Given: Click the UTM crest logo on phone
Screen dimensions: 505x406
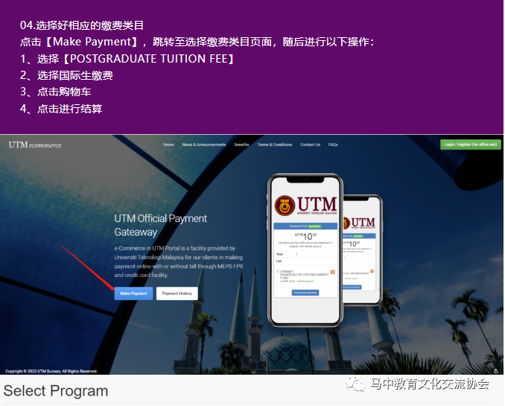Looking at the screenshot, I should [285, 206].
